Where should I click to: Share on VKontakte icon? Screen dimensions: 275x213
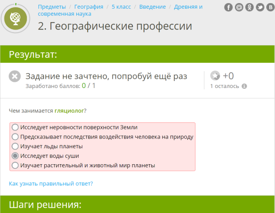pos(270,7)
